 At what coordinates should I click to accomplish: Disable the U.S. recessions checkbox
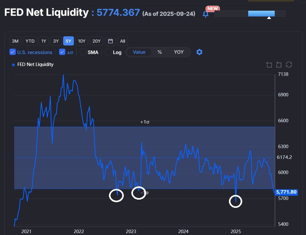[x=13, y=52]
